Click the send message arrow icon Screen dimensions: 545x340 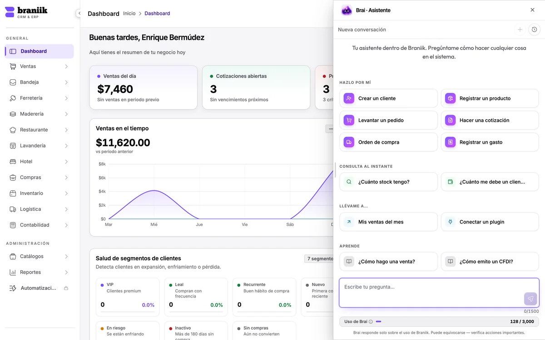click(530, 299)
